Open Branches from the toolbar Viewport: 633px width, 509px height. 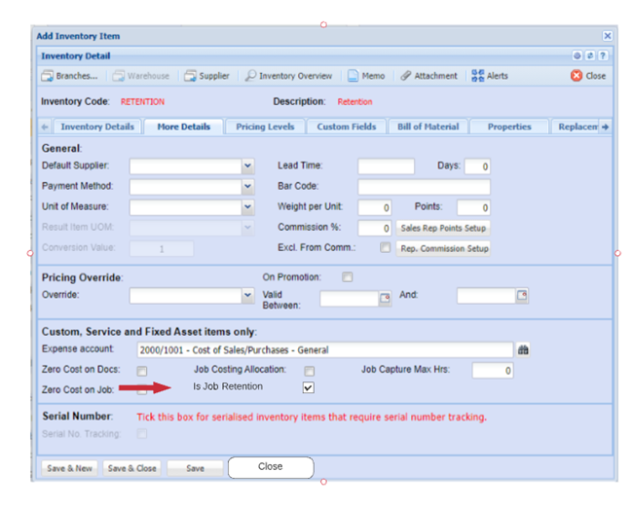click(x=69, y=76)
